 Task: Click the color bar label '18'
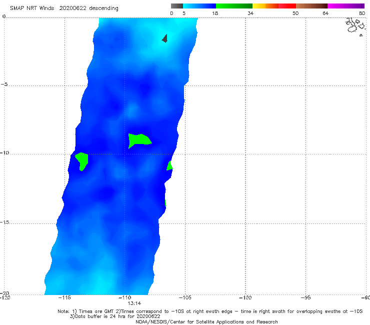pos(214,13)
